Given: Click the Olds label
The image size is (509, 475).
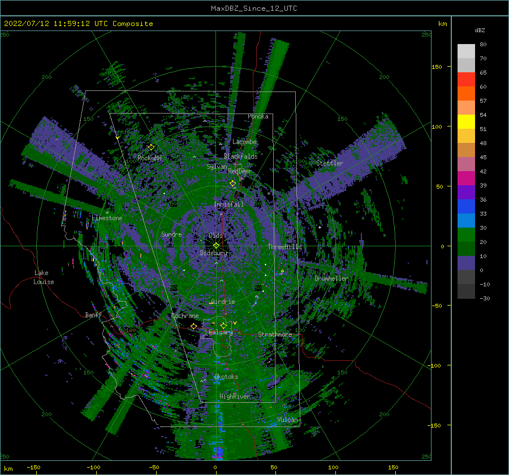Looking at the screenshot, I should [215, 236].
